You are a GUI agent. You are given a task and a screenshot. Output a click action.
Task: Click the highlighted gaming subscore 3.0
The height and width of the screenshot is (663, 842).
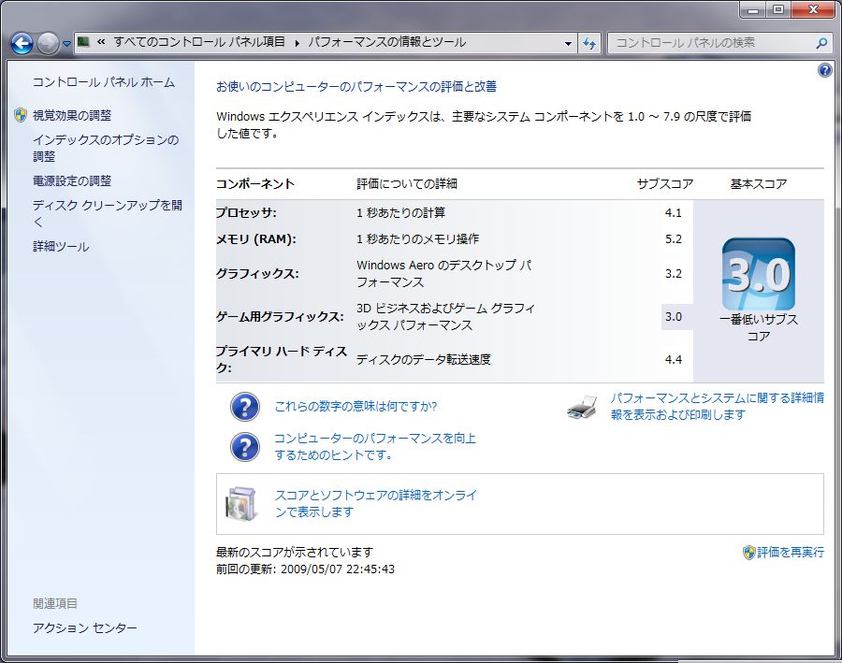coord(674,317)
